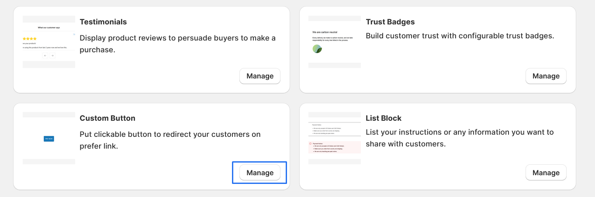Open Manage for Testimonials

click(x=260, y=76)
